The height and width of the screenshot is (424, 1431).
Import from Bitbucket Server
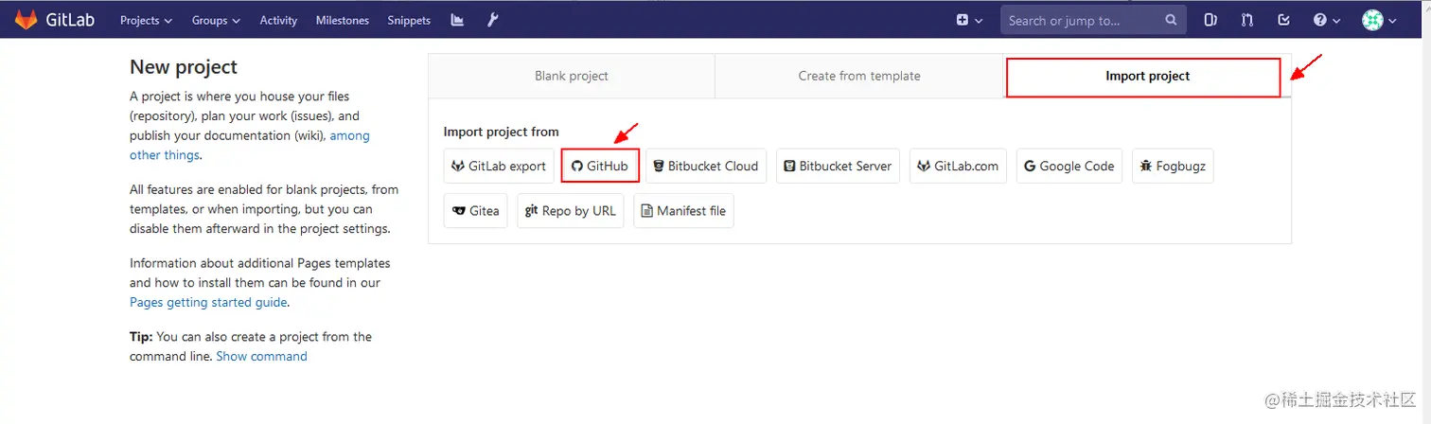pos(838,166)
